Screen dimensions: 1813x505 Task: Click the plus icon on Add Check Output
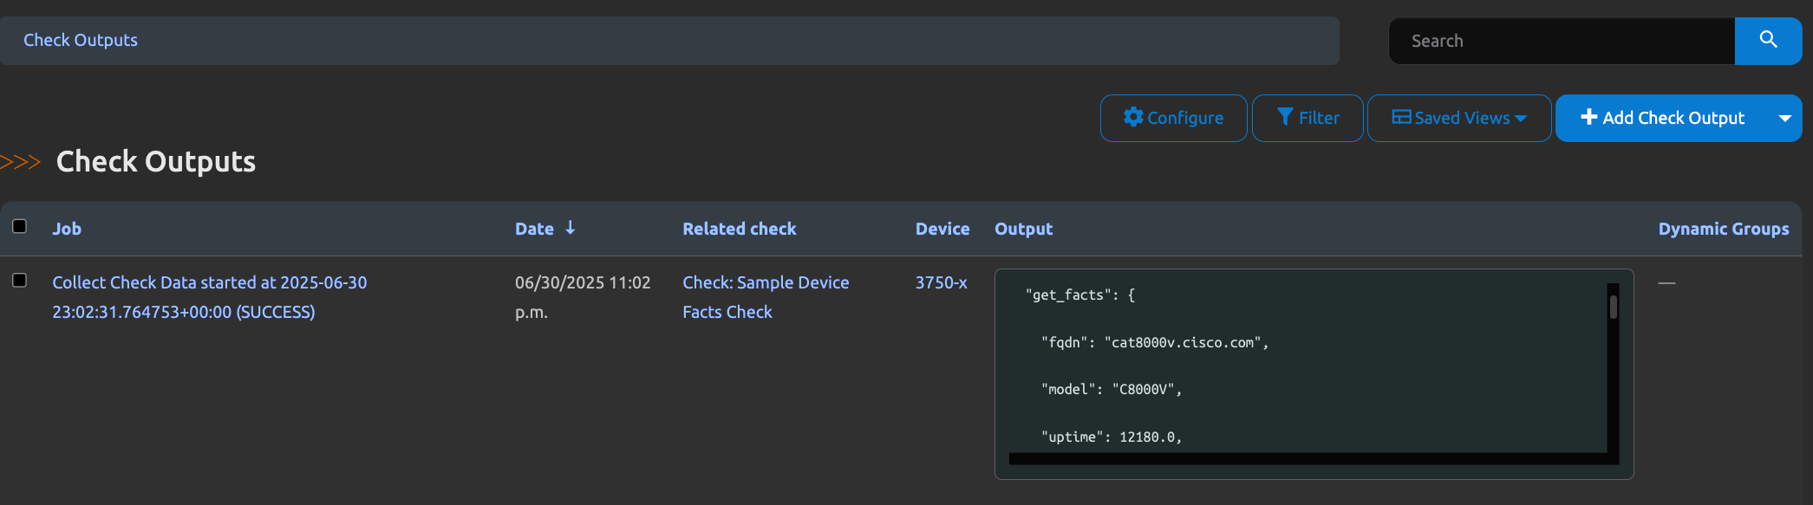[x=1588, y=117]
